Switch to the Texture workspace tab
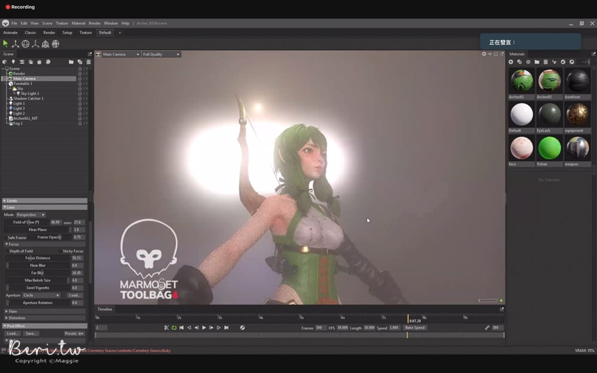Viewport: 597px width, 373px height. (x=85, y=33)
